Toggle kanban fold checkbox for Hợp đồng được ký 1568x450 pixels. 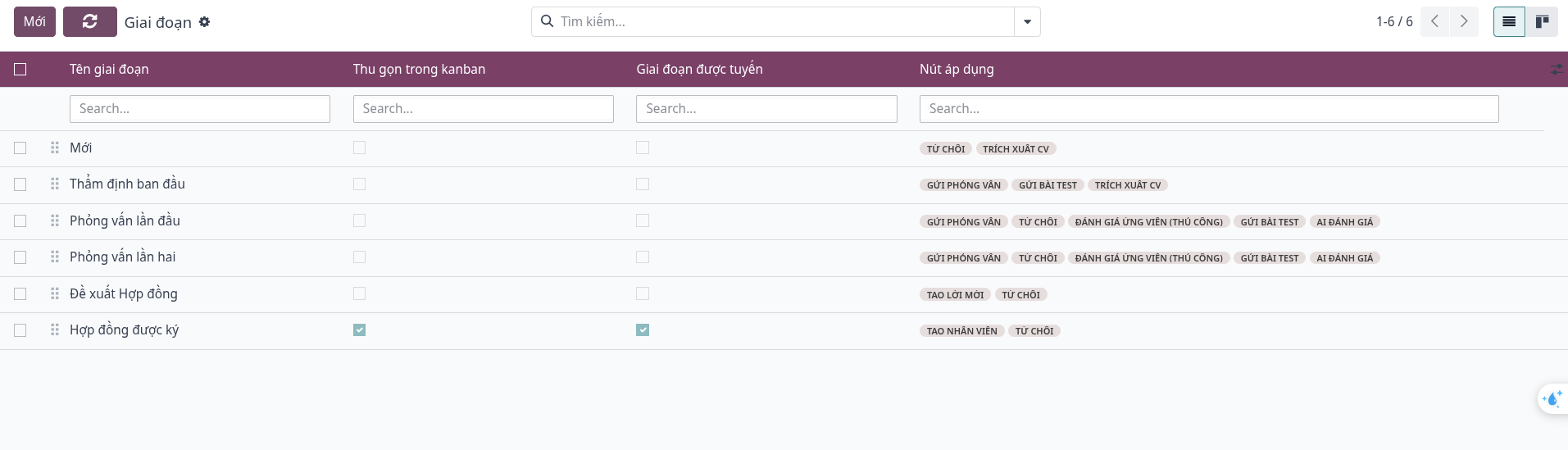[359, 330]
